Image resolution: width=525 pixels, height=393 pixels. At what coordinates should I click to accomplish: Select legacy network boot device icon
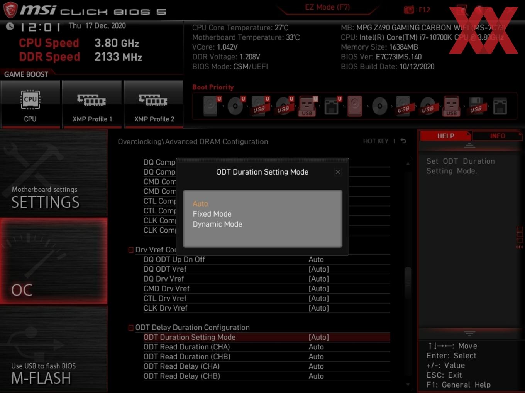pos(500,106)
